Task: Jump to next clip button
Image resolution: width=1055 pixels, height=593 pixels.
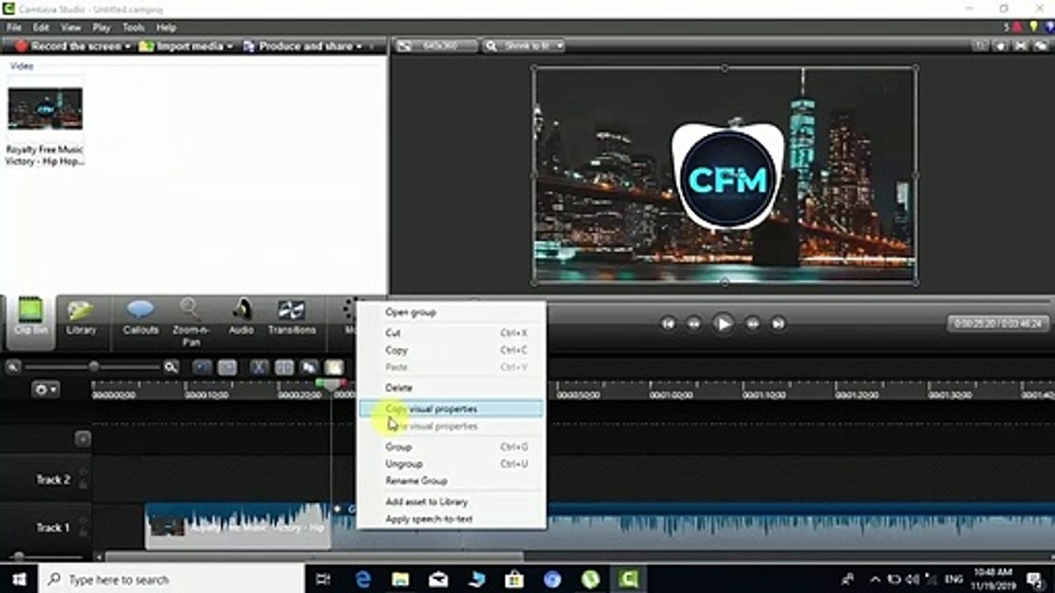Action: coord(777,324)
